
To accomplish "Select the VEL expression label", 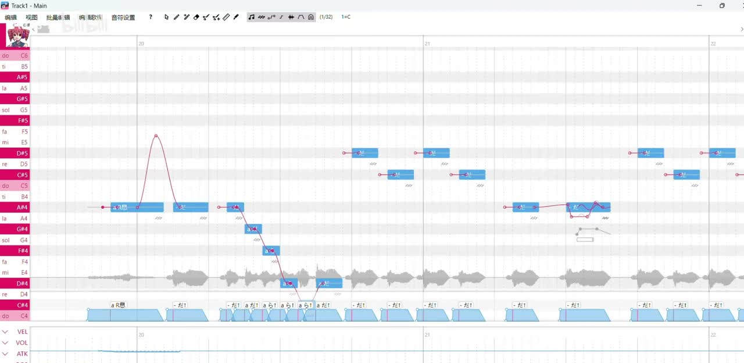I will (22, 332).
